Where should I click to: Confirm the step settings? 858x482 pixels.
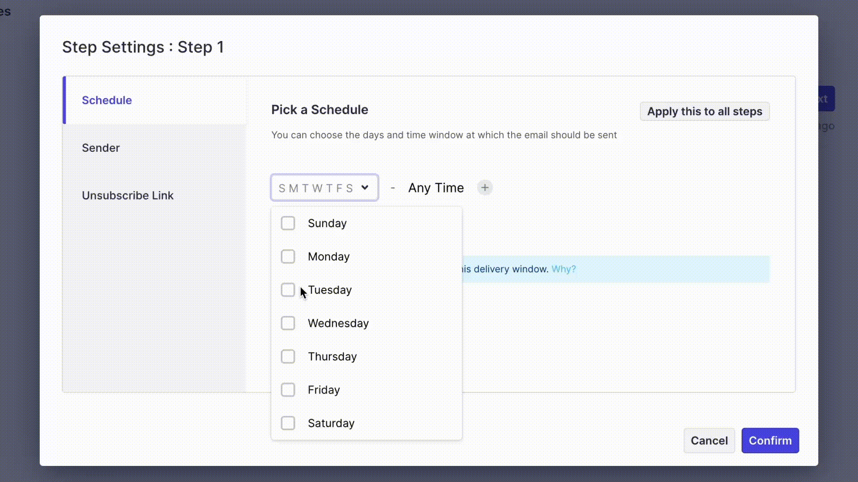[x=770, y=440]
